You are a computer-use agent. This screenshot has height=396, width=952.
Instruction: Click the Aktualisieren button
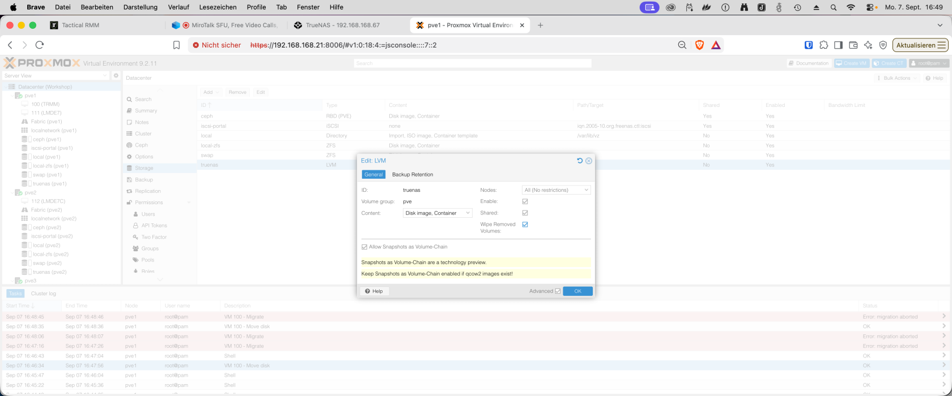tap(920, 45)
